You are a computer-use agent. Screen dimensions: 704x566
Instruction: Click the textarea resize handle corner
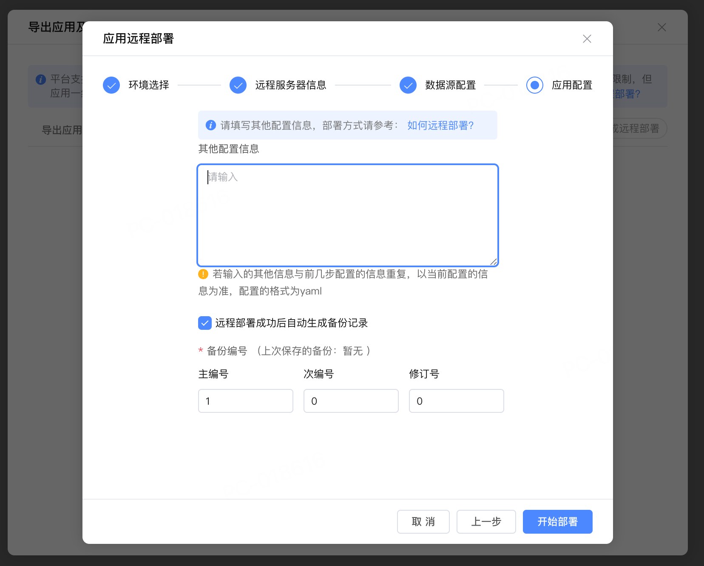tap(493, 261)
